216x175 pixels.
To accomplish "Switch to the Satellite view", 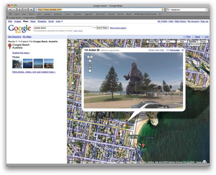I will pyautogui.click(x=193, y=41).
